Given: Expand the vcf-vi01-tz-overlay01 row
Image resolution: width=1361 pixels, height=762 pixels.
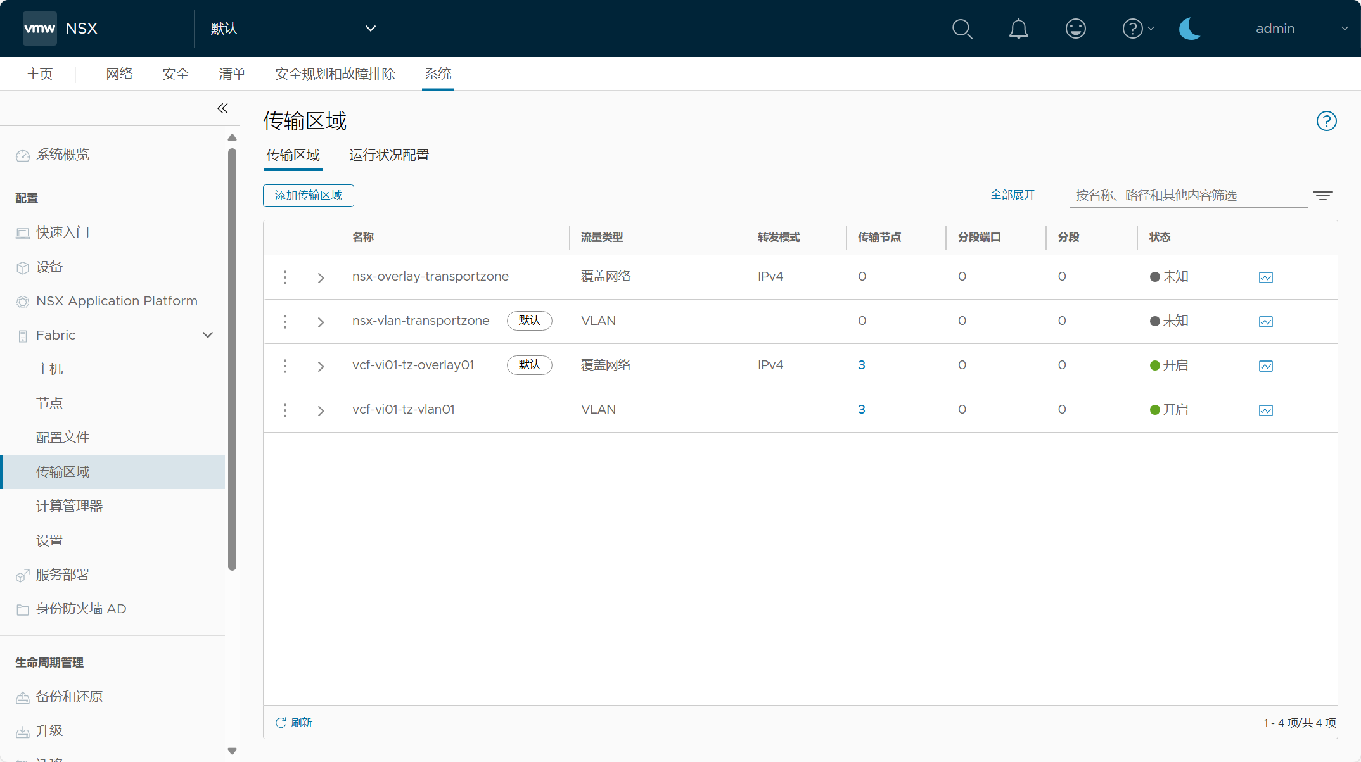Looking at the screenshot, I should (x=321, y=367).
